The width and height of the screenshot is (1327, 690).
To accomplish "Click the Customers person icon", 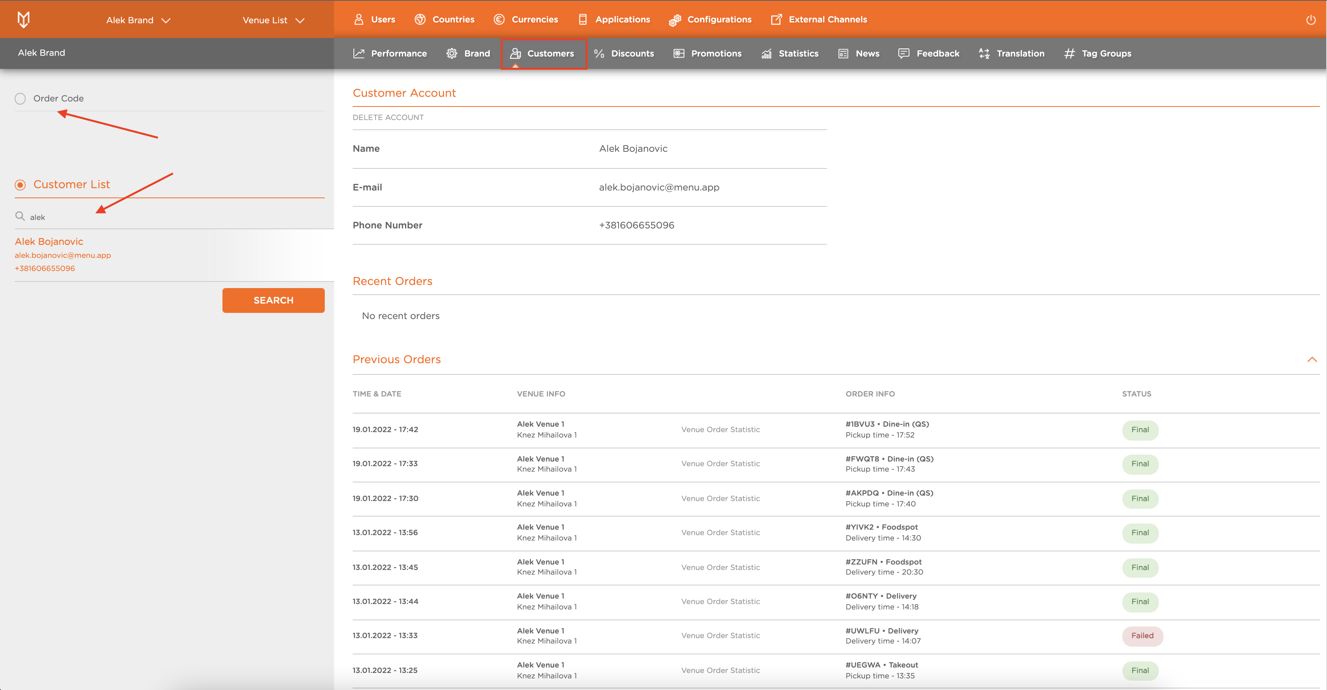I will pos(515,53).
